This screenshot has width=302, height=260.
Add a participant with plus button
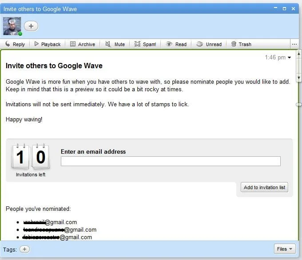(x=31, y=26)
